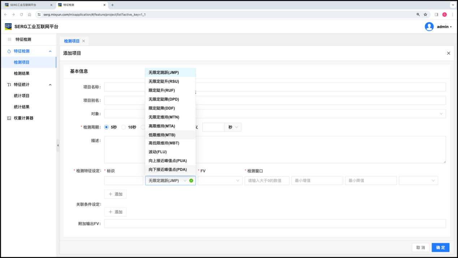Open a new browser tab with plus icon
458x258 pixels.
112,5
